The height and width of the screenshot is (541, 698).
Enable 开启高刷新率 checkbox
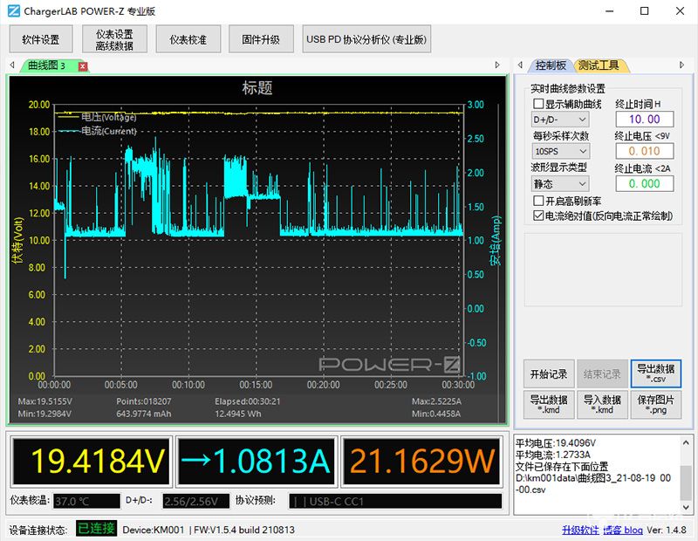tap(538, 201)
